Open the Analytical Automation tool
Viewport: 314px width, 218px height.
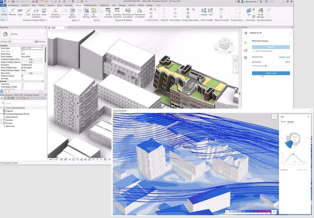[x=55, y=13]
